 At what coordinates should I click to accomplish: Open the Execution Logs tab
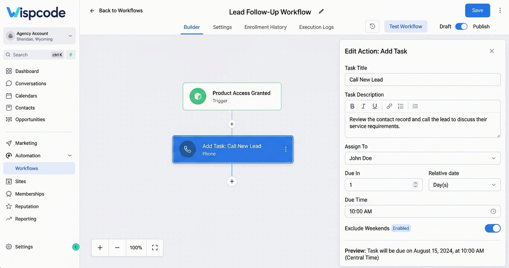coord(316,27)
